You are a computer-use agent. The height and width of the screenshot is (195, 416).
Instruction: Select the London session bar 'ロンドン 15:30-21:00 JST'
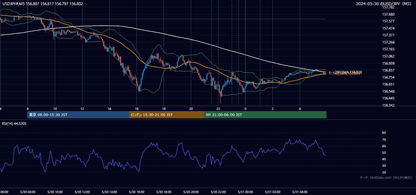[167, 115]
